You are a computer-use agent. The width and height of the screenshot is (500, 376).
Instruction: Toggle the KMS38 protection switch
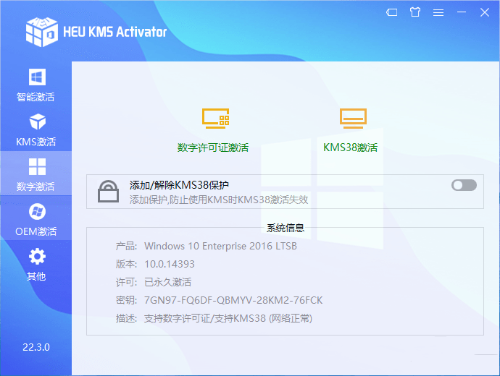[464, 185]
